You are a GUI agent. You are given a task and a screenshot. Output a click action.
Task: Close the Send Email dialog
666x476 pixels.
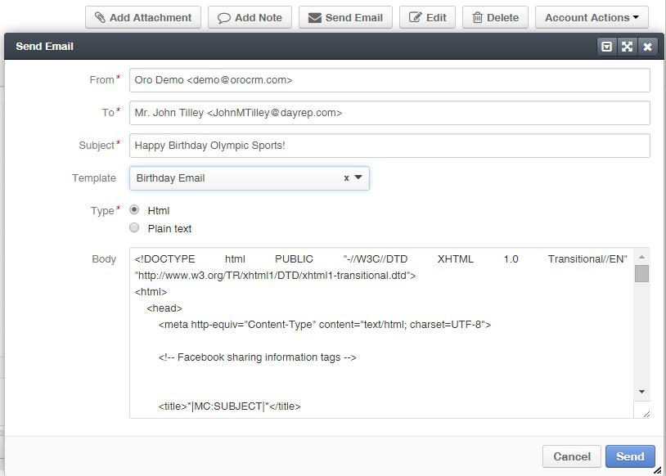[x=647, y=47]
